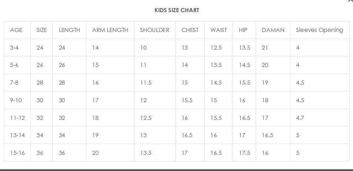Select the AGE column header
Viewport: 353px width, 171px height.
(x=16, y=30)
